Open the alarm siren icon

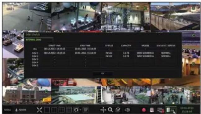click(152, 110)
